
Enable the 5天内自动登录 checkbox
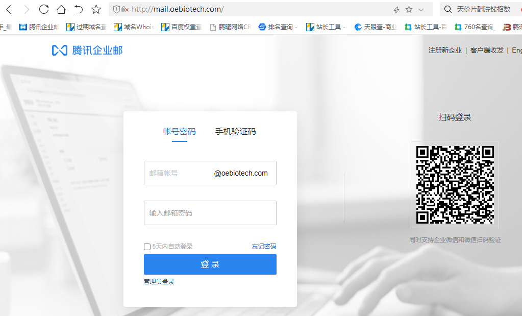click(x=147, y=247)
